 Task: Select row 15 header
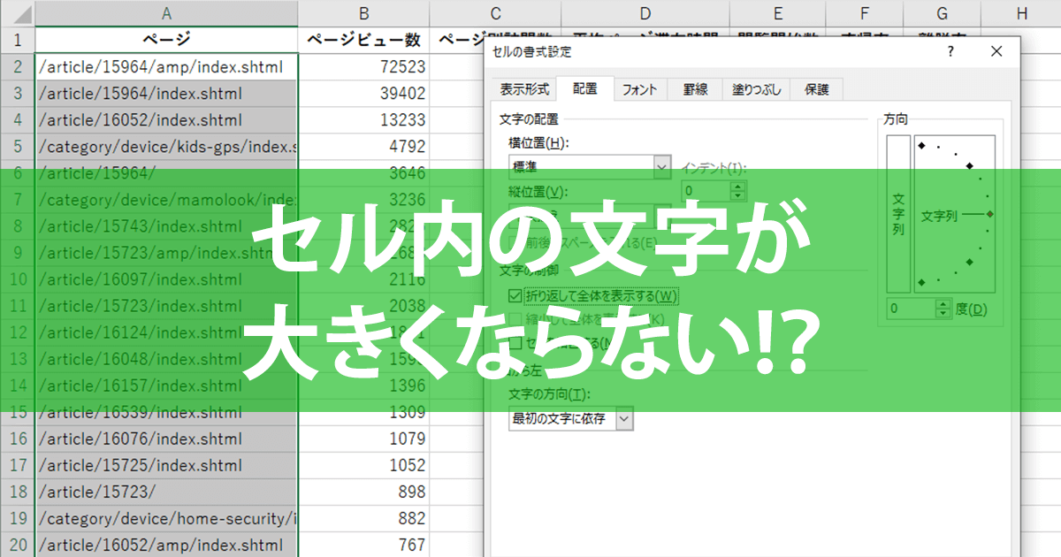click(x=18, y=412)
